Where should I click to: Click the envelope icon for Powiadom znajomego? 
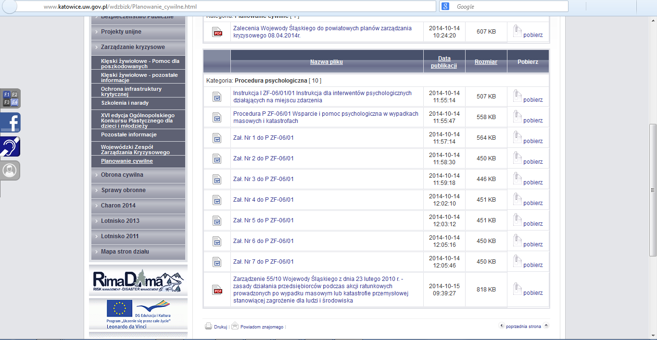[x=235, y=326]
